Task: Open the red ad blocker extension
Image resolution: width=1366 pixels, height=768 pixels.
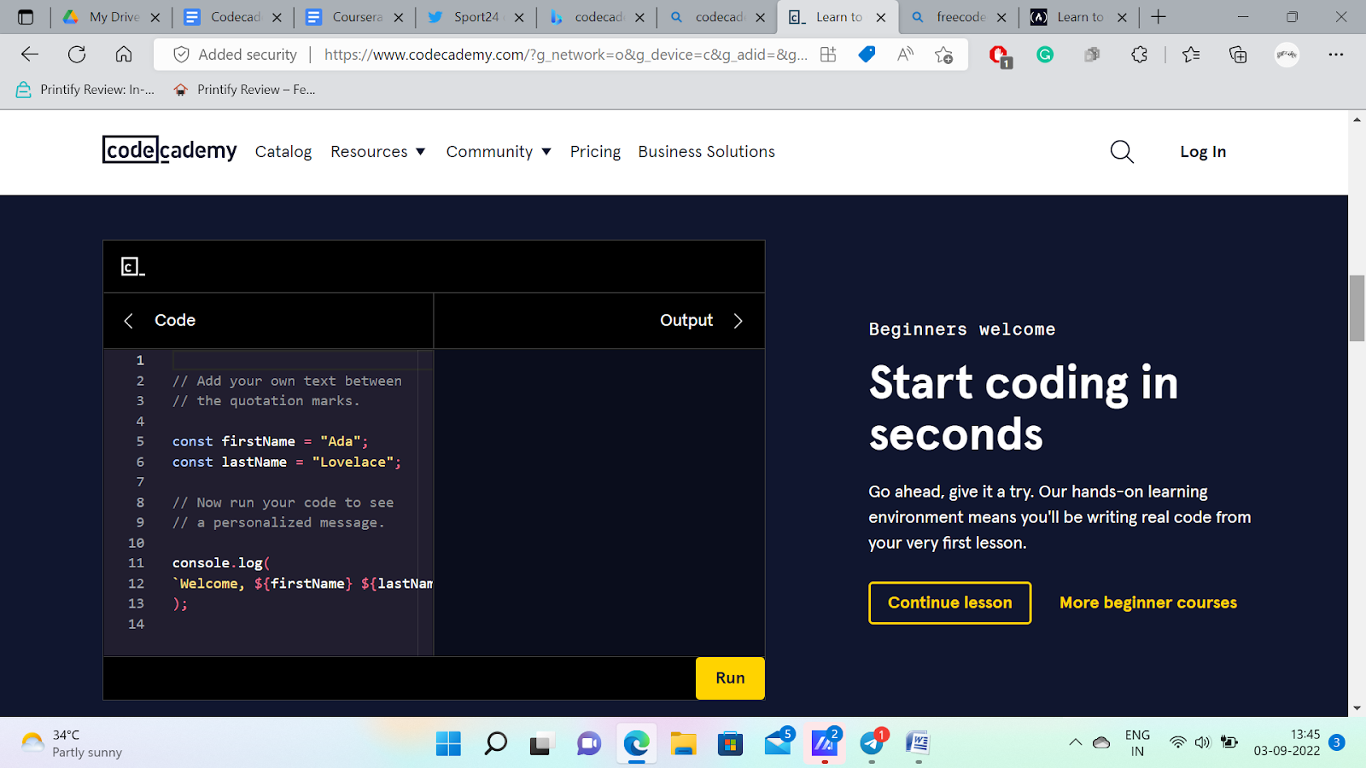Action: click(x=999, y=55)
